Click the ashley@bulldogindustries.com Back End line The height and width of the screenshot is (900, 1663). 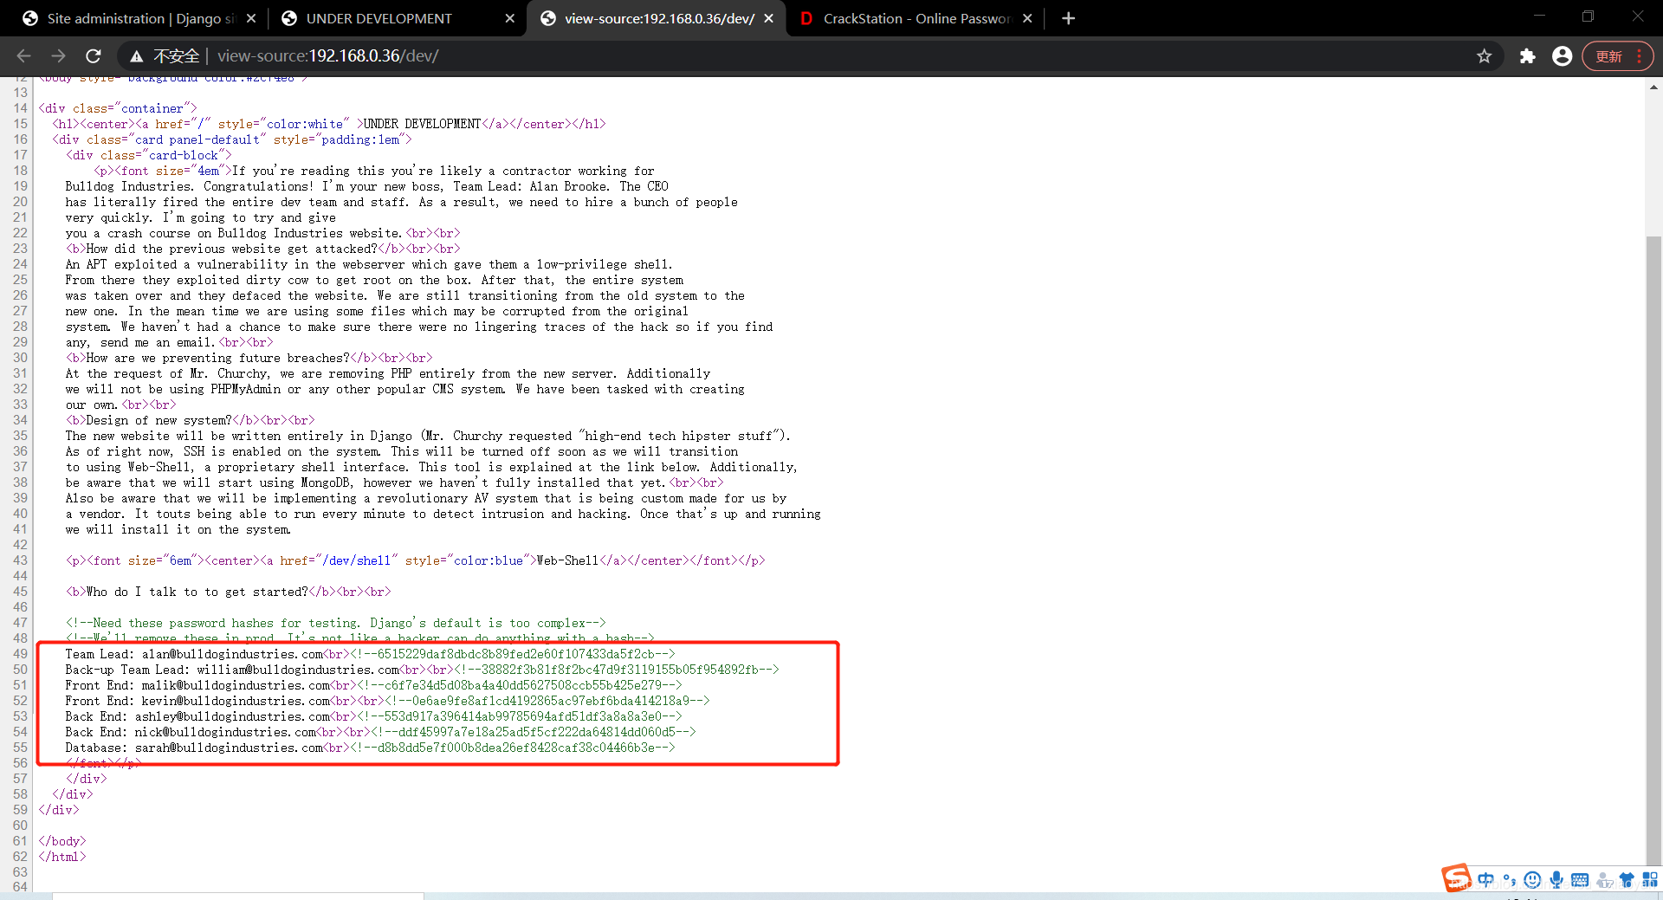coord(374,716)
